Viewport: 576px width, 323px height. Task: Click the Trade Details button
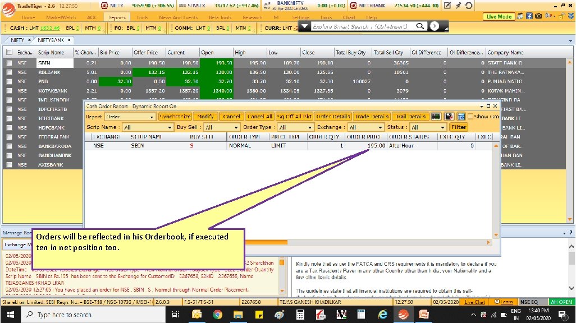point(372,116)
